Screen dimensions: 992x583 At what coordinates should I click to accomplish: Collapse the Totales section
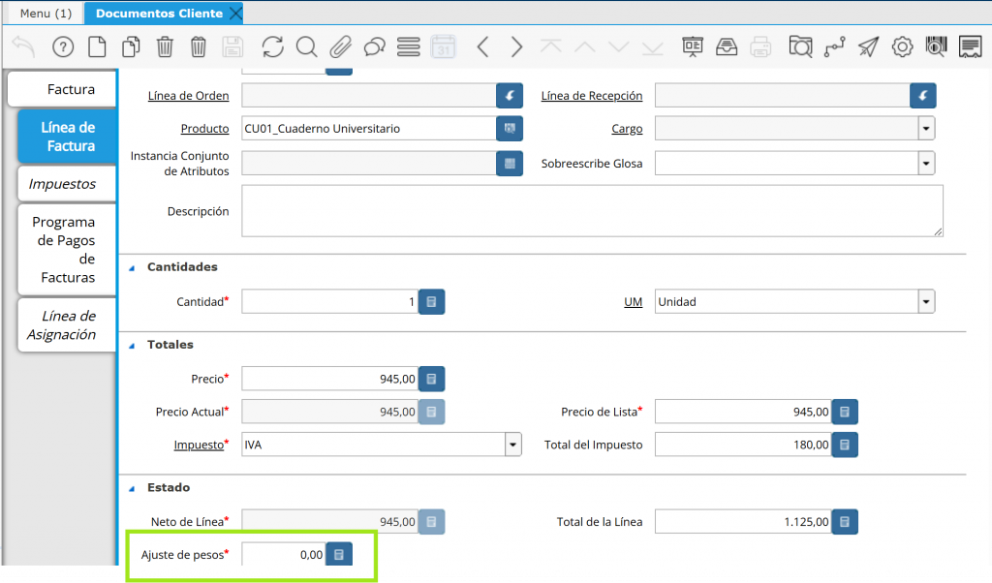pos(132,346)
